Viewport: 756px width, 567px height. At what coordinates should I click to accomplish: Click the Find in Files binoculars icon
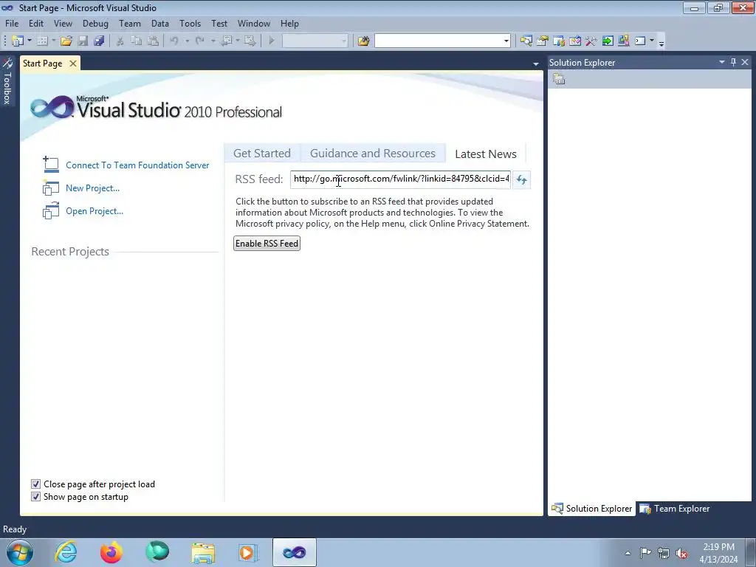click(x=363, y=41)
